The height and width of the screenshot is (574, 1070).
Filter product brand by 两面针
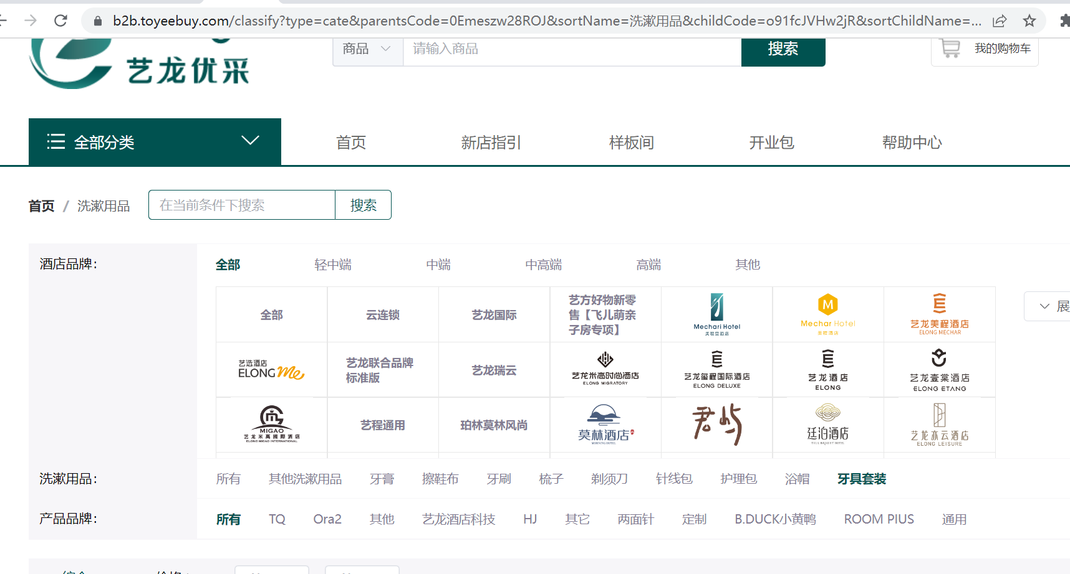tap(635, 519)
